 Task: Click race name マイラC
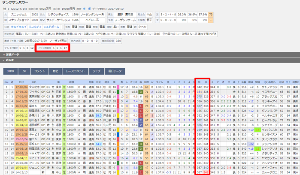click(x=34, y=92)
